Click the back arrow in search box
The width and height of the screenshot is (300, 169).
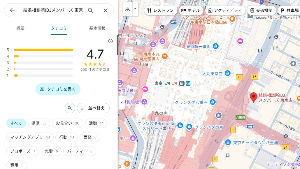coord(12,10)
